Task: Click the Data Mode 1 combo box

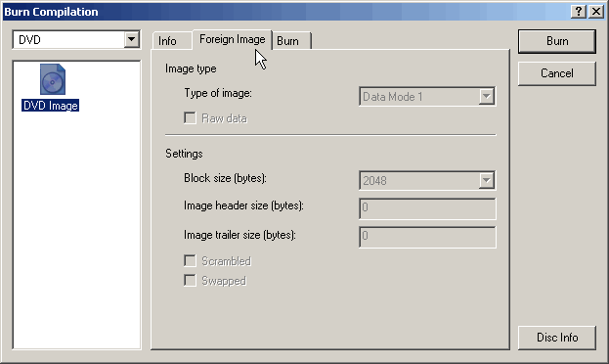Action: (427, 97)
